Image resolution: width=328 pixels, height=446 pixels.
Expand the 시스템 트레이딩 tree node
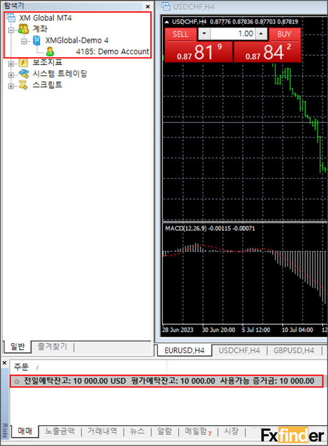click(x=11, y=75)
